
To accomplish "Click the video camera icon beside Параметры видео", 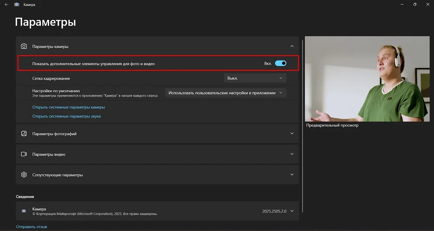I will pyautogui.click(x=24, y=154).
